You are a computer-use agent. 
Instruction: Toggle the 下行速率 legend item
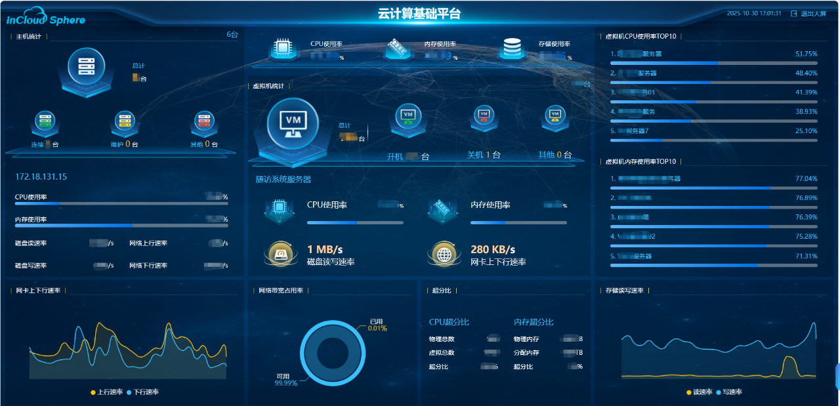142,392
